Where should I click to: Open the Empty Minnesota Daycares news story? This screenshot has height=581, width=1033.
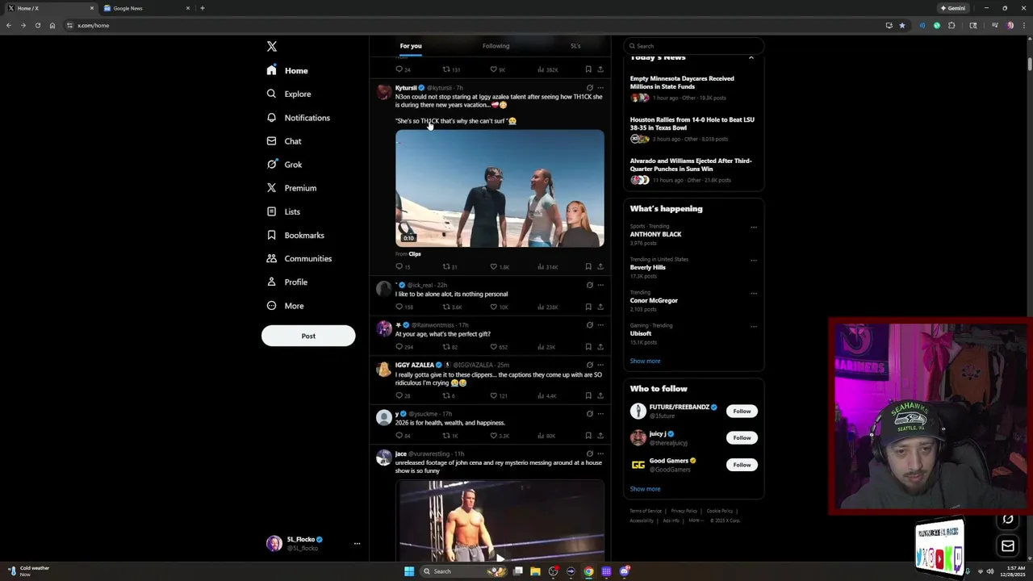[682, 82]
